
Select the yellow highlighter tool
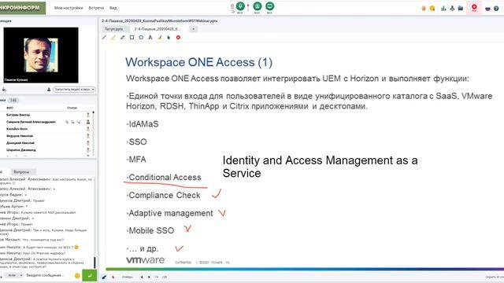(113, 38)
